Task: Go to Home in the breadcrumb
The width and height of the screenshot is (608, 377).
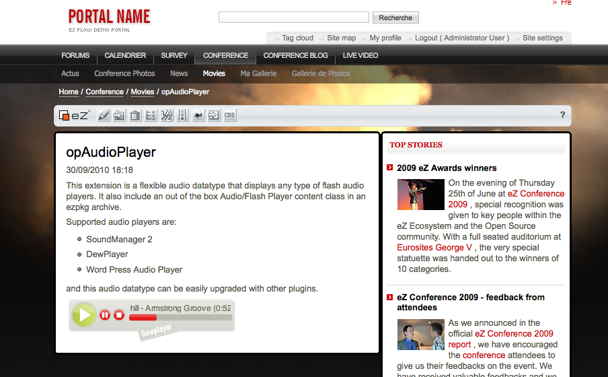Action: (69, 92)
